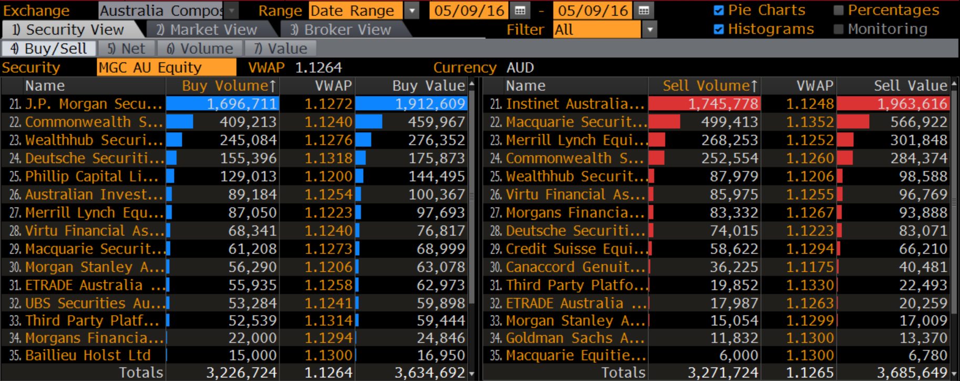Select Wealthhub Securi... buyer row
The height and width of the screenshot is (381, 960).
pyautogui.click(x=234, y=140)
